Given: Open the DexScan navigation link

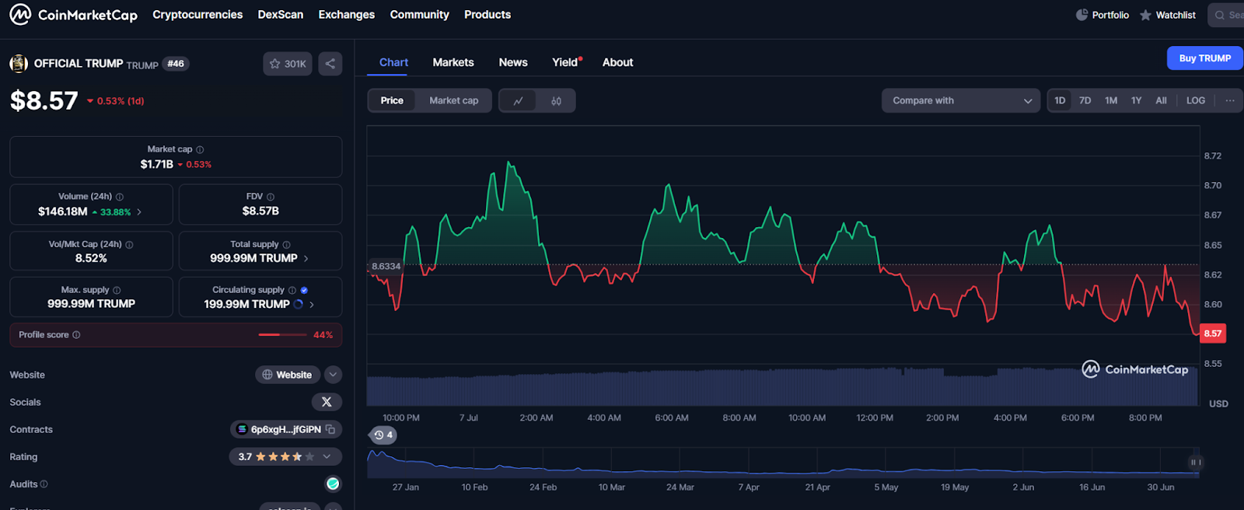Looking at the screenshot, I should tap(281, 15).
